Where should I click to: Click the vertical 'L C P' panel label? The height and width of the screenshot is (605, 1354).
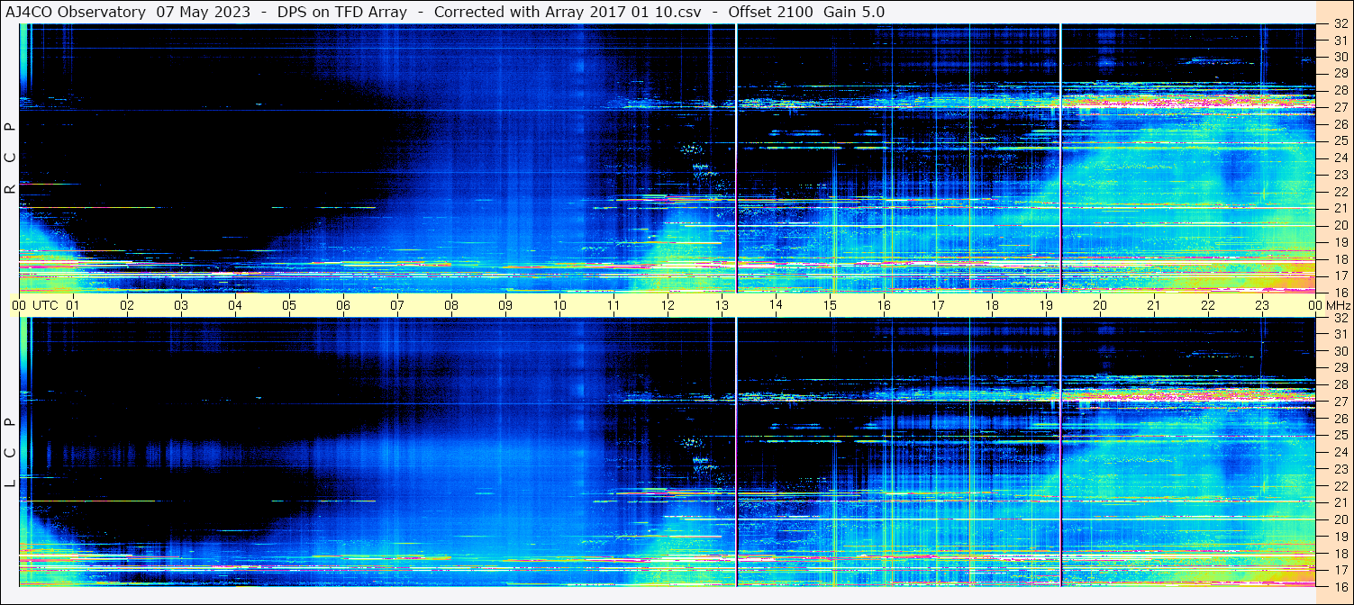click(11, 453)
